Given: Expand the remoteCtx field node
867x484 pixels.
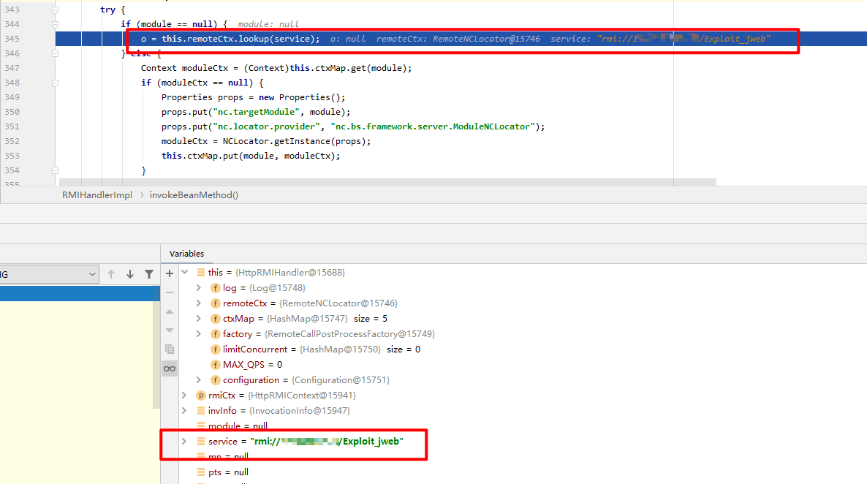Looking at the screenshot, I should point(199,303).
